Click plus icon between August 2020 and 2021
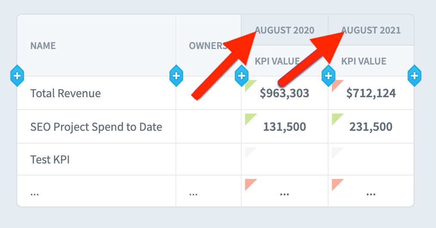436x228 pixels. pyautogui.click(x=329, y=76)
